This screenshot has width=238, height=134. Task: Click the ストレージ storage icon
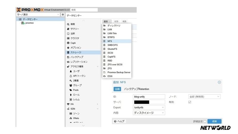[68, 52]
